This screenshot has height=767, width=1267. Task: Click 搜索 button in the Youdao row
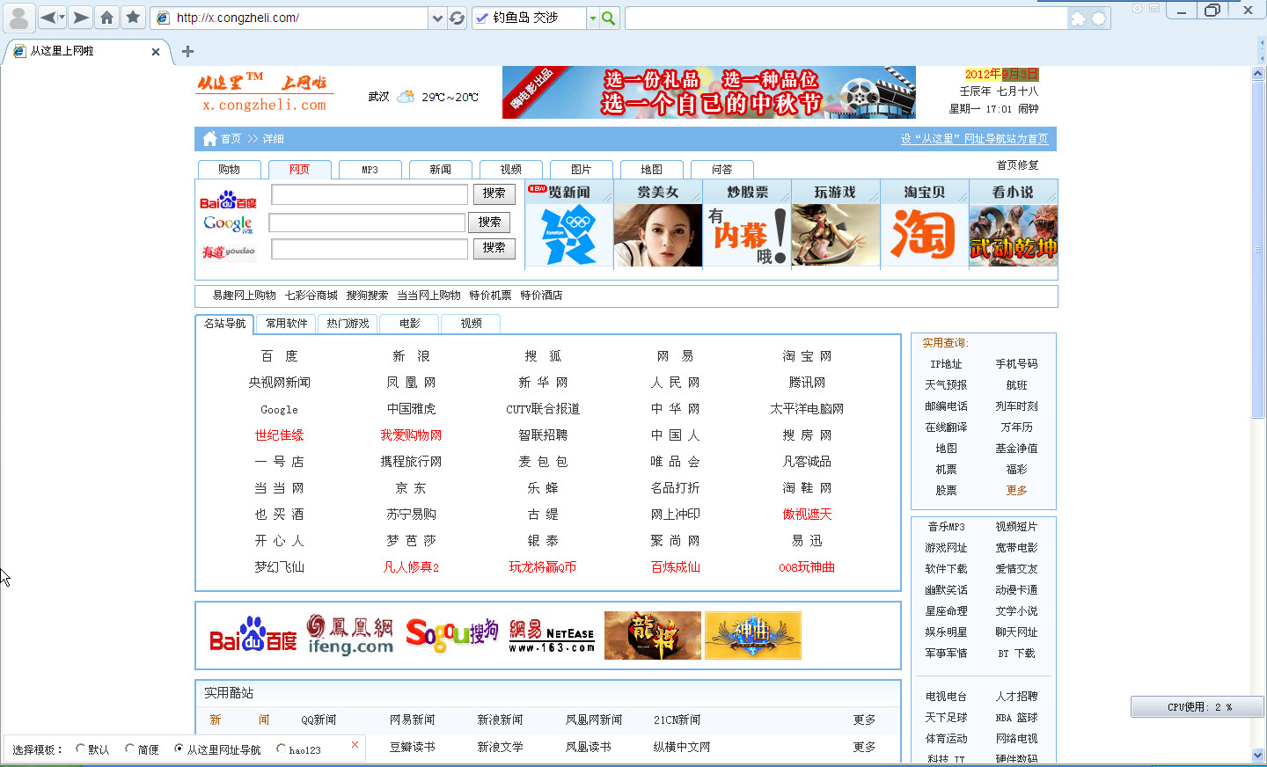click(x=494, y=248)
